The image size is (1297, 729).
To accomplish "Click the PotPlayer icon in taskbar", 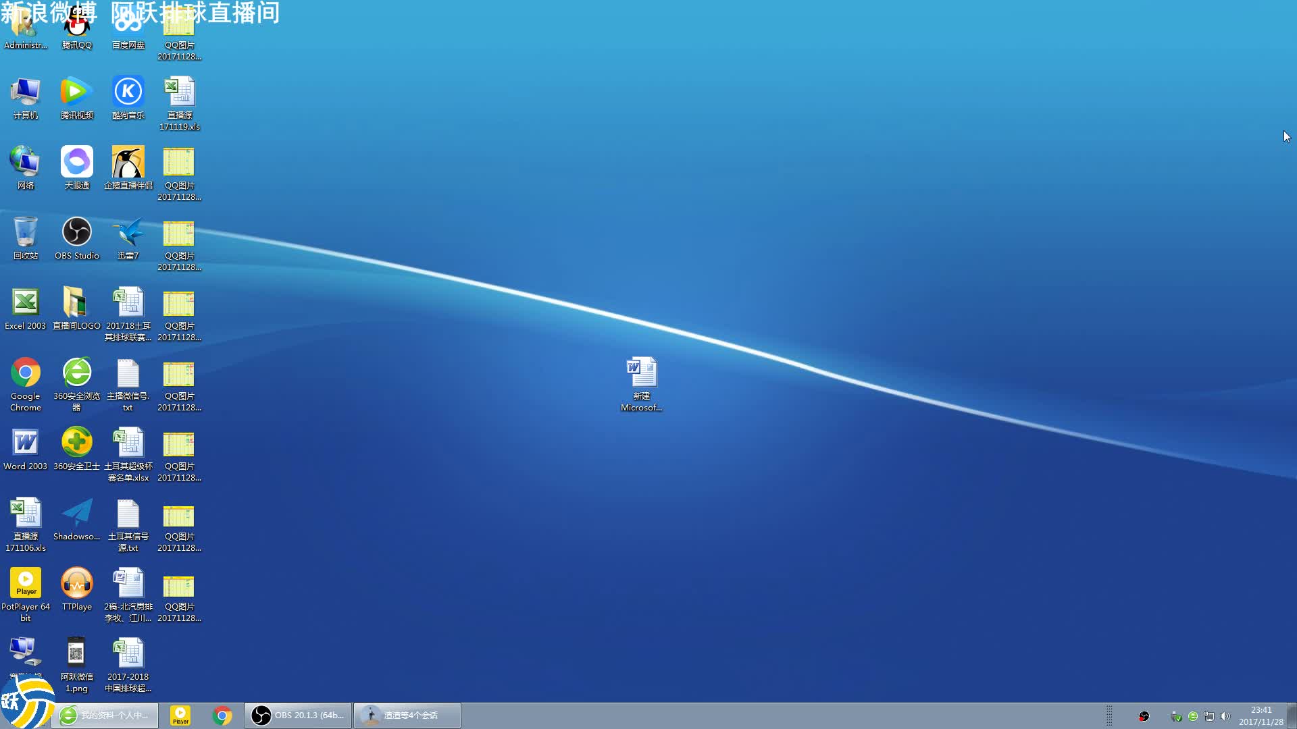I will pyautogui.click(x=180, y=715).
